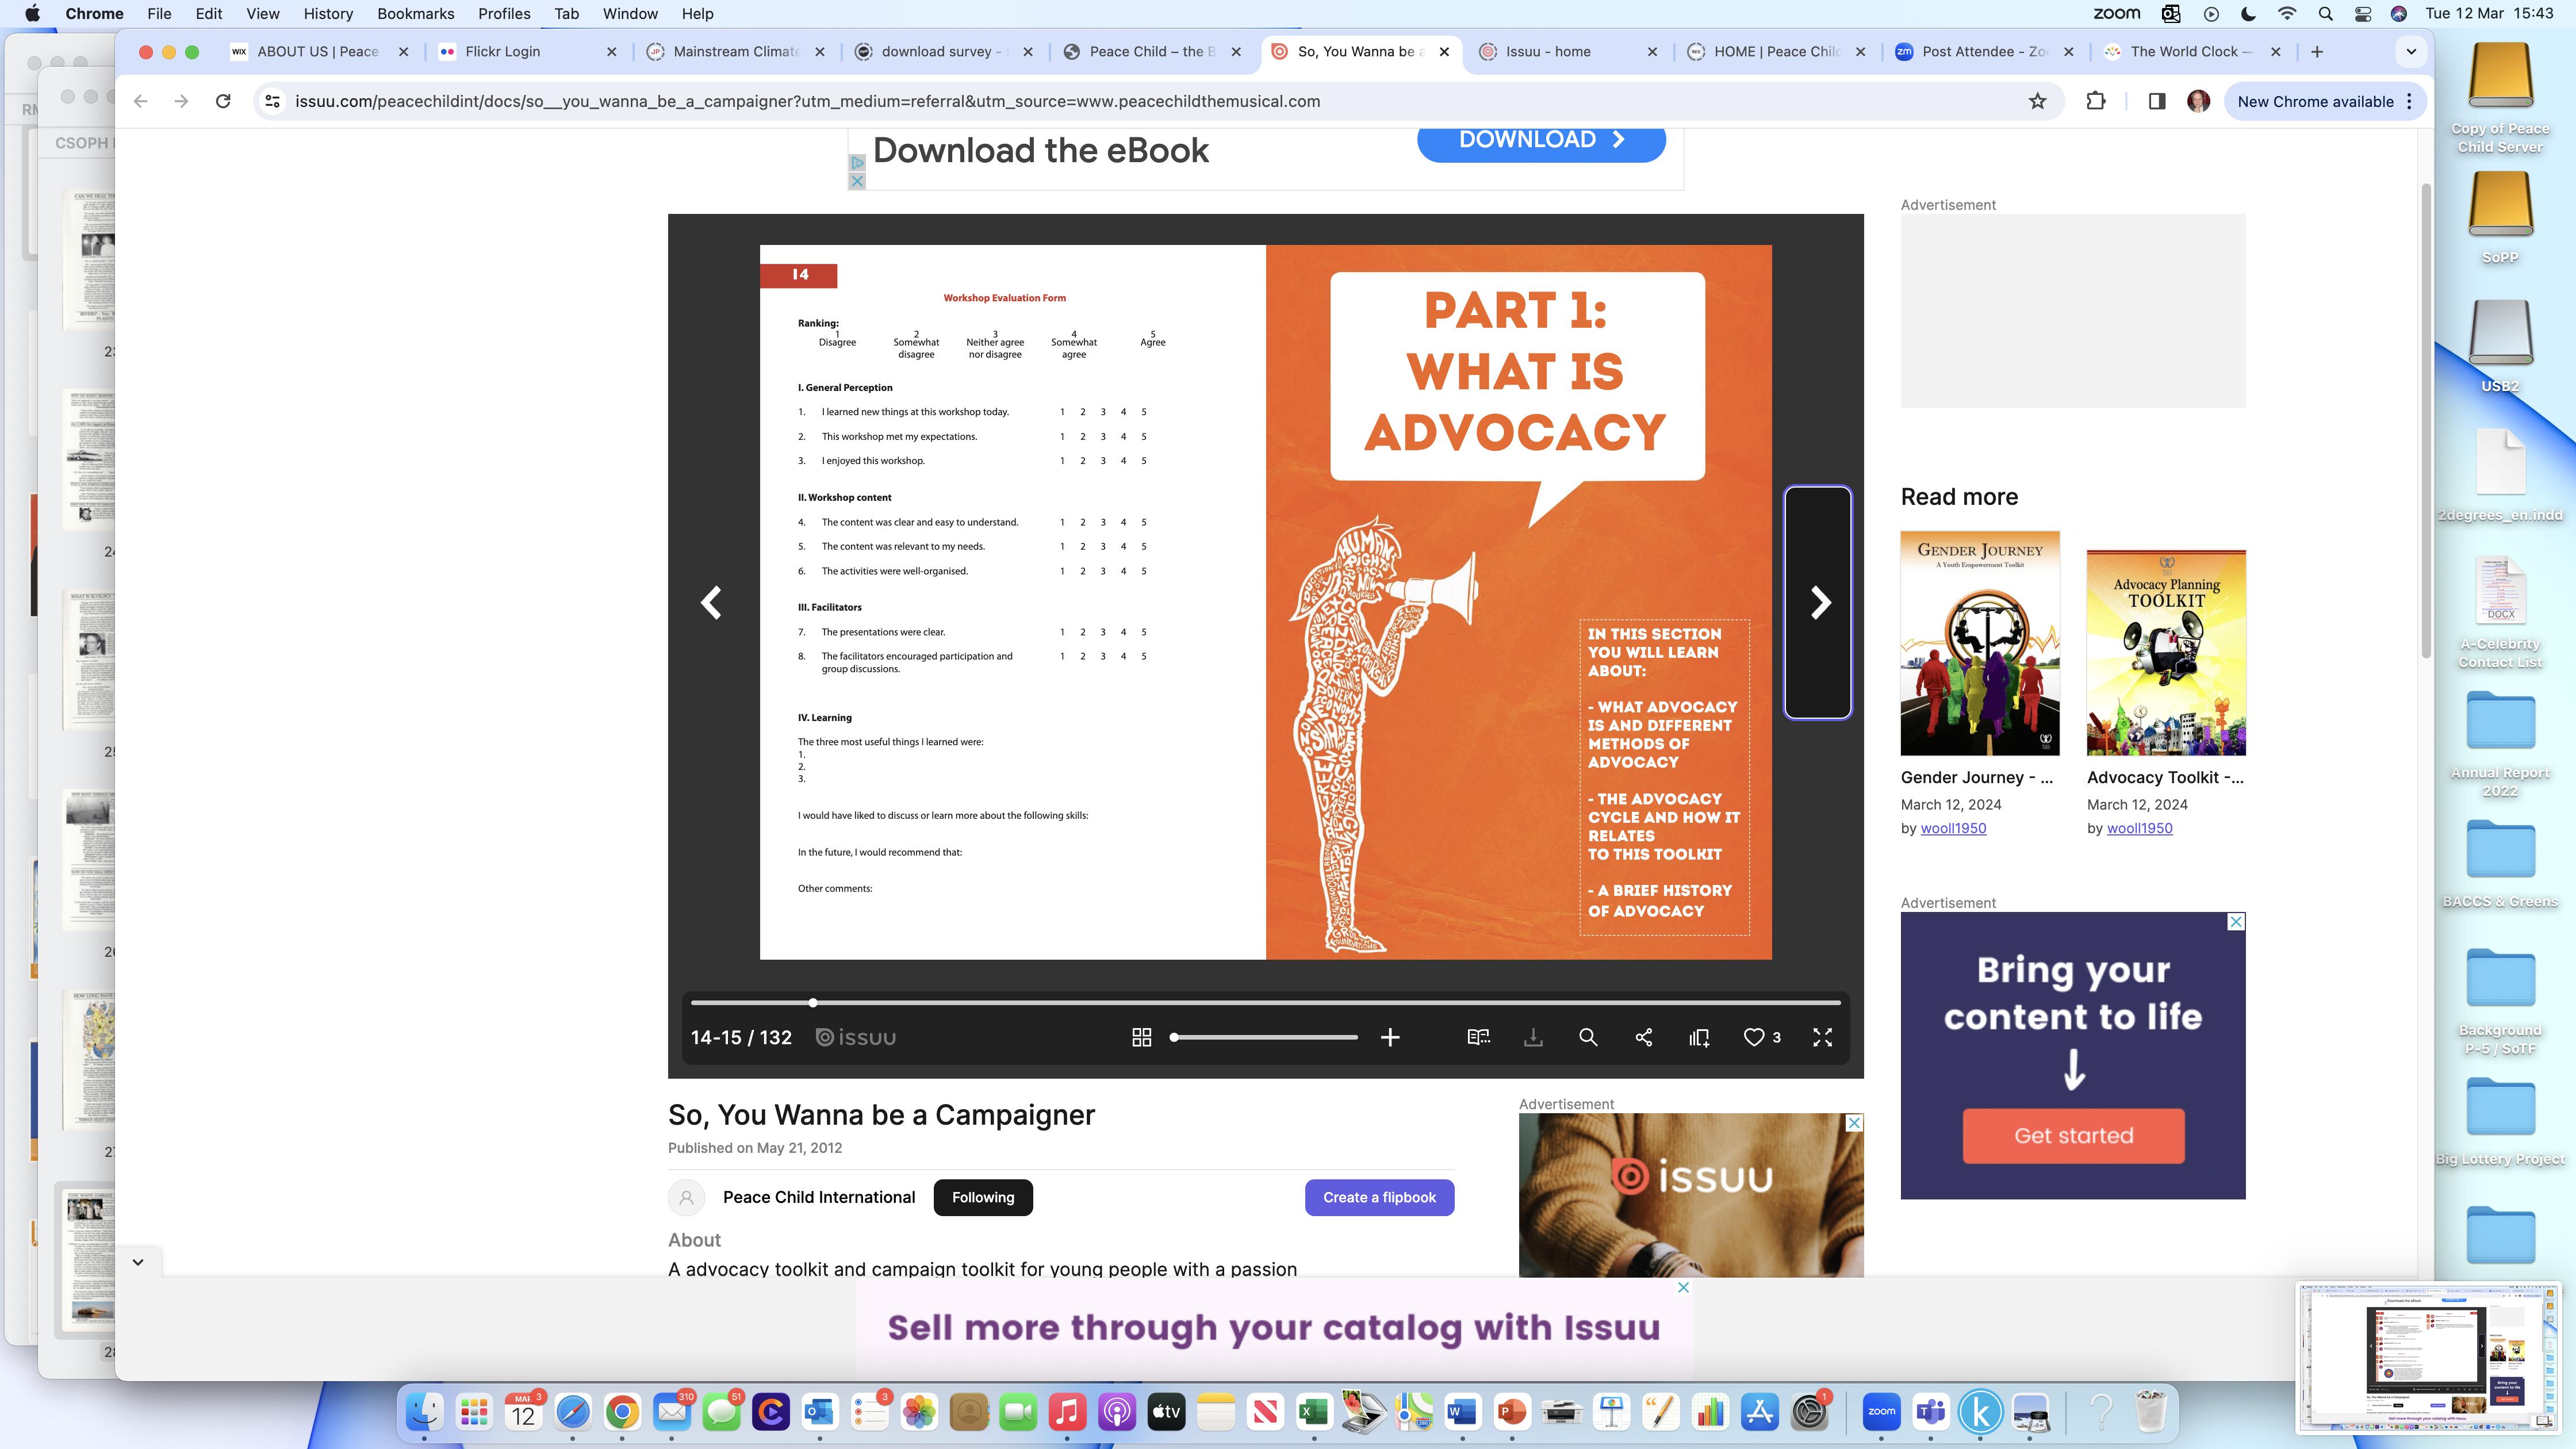Collapse the sidebar with the bottom chevron
Screen dimensions: 2576x1449
click(138, 1261)
